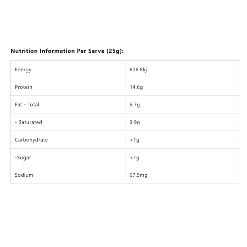Click the '(25g):' serving size text

click(115, 51)
